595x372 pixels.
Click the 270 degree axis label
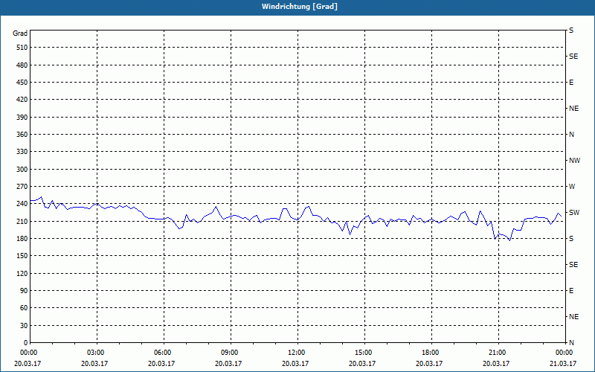(x=22, y=187)
